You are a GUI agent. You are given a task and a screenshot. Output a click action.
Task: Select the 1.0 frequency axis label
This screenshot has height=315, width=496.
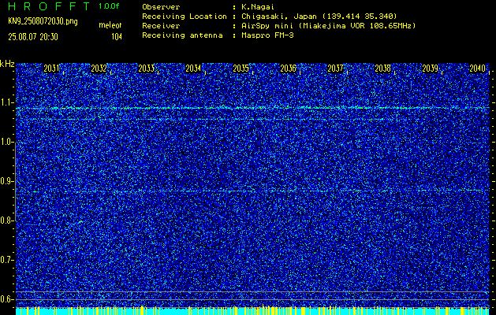click(x=6, y=142)
